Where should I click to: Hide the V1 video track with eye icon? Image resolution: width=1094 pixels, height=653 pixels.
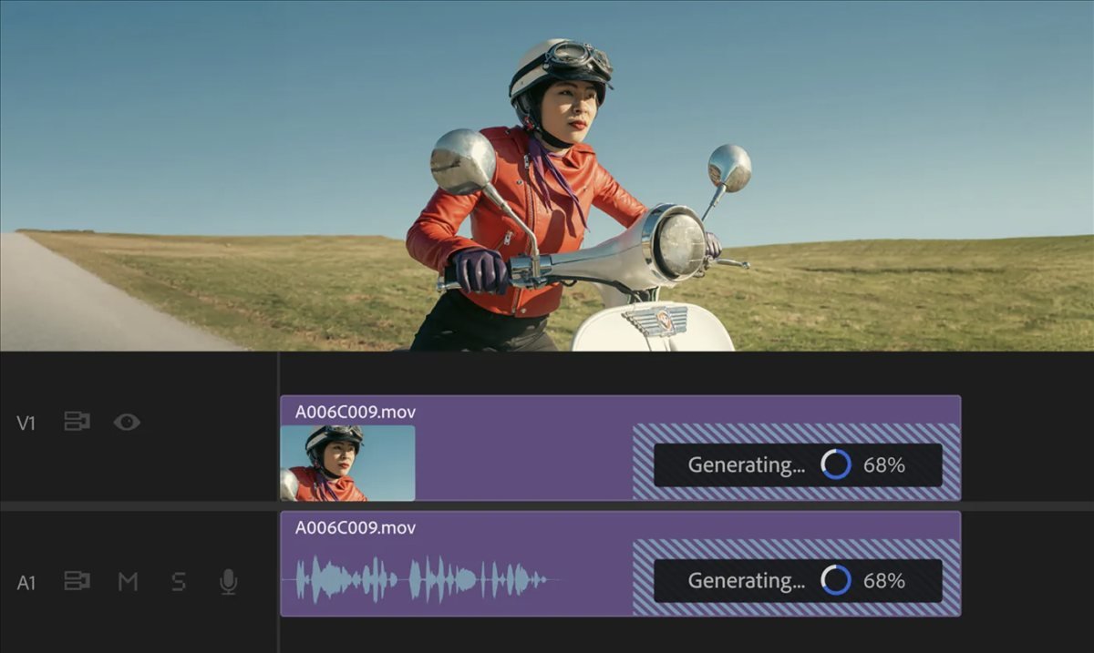[x=127, y=422]
